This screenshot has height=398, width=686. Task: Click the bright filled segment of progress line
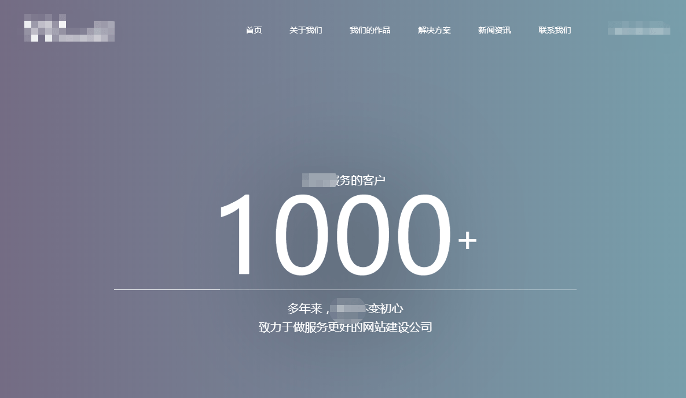pyautogui.click(x=167, y=289)
